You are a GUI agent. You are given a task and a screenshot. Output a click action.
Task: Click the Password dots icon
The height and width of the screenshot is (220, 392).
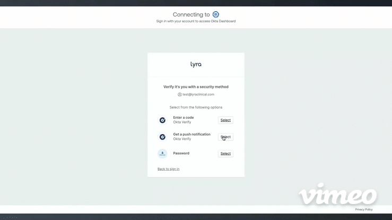click(162, 154)
